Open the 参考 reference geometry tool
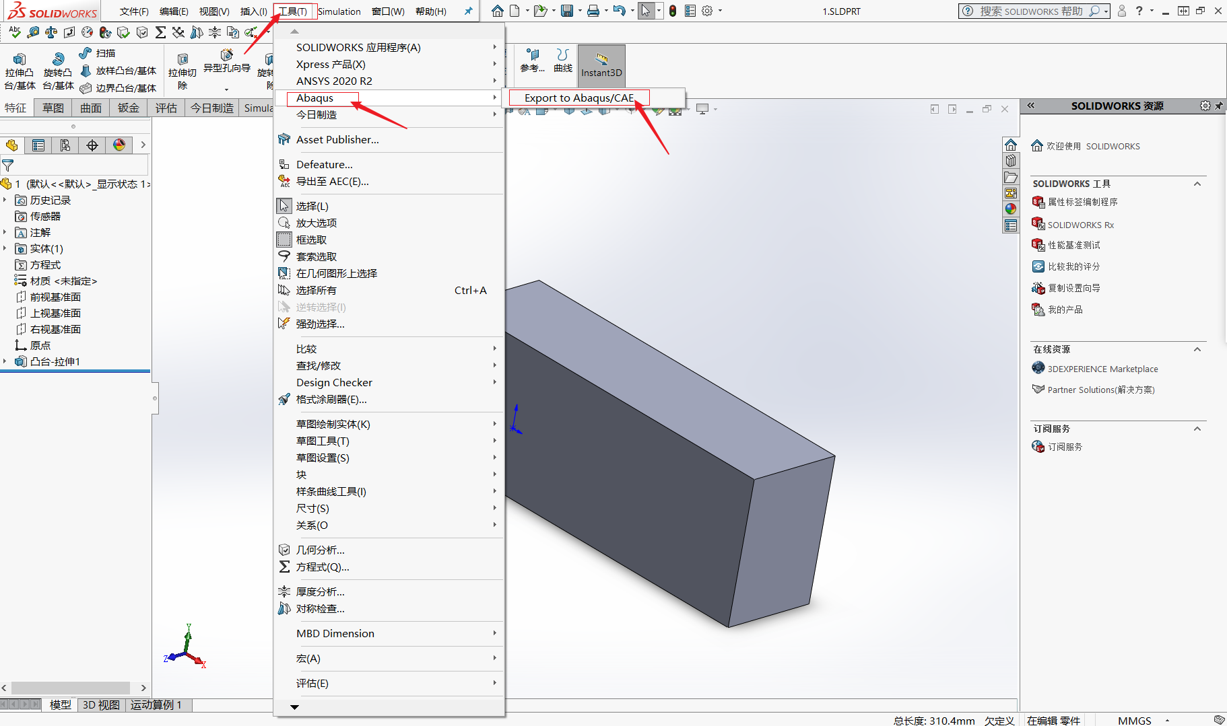 pos(532,61)
